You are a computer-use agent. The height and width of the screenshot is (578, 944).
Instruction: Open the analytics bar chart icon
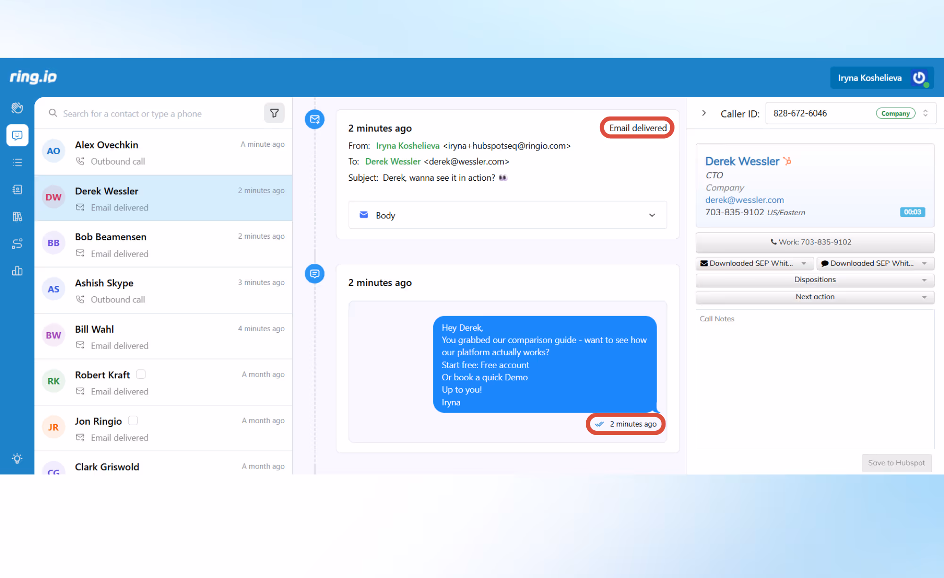[17, 271]
